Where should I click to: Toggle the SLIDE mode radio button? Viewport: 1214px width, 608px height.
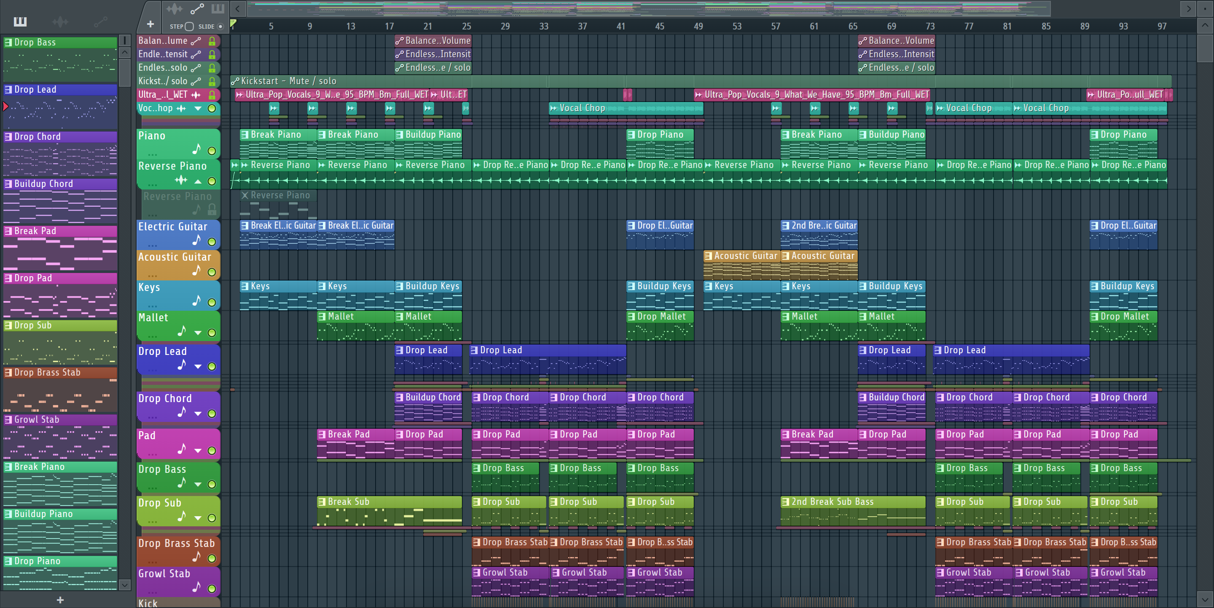220,27
